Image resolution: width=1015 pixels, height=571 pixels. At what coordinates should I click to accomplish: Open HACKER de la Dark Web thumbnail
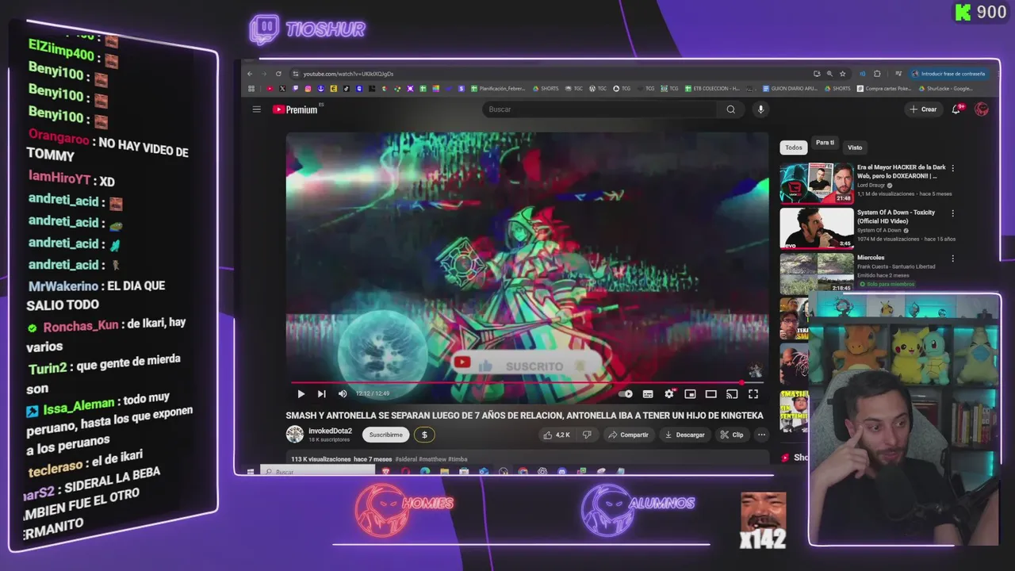pyautogui.click(x=817, y=183)
